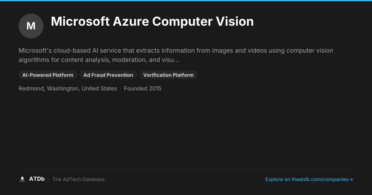Click the dot separator after ATDb
This screenshot has height=195, width=372.
[48, 180]
